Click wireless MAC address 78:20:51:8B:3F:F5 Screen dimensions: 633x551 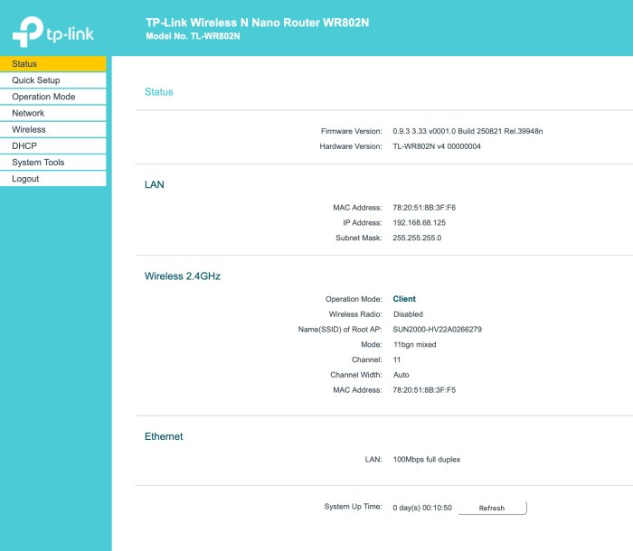(x=424, y=390)
